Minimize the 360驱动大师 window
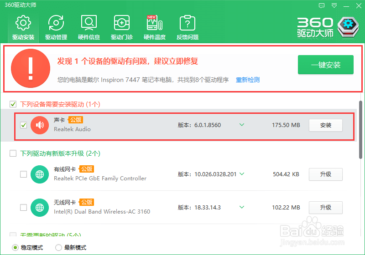This screenshot has height=255, width=365. pyautogui.click(x=346, y=6)
